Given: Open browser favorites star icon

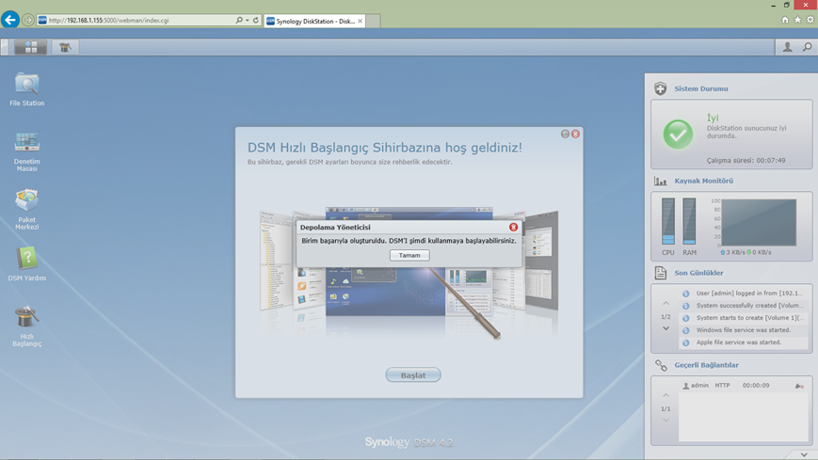Looking at the screenshot, I should pos(797,20).
